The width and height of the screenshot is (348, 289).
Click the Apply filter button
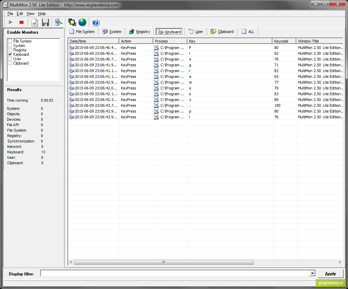coord(331,274)
